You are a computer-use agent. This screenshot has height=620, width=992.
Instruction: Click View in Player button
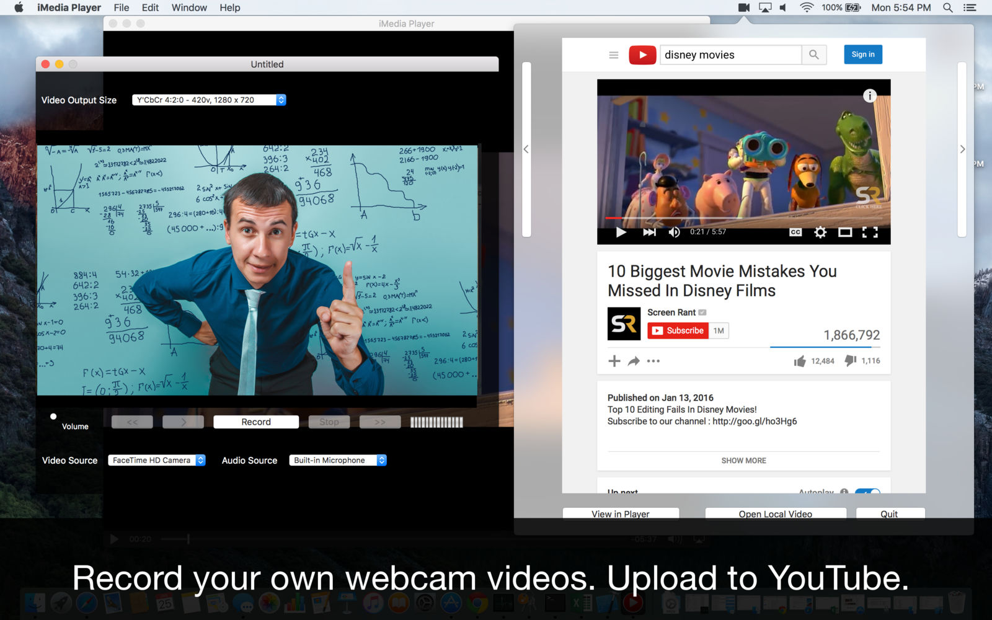pyautogui.click(x=621, y=513)
